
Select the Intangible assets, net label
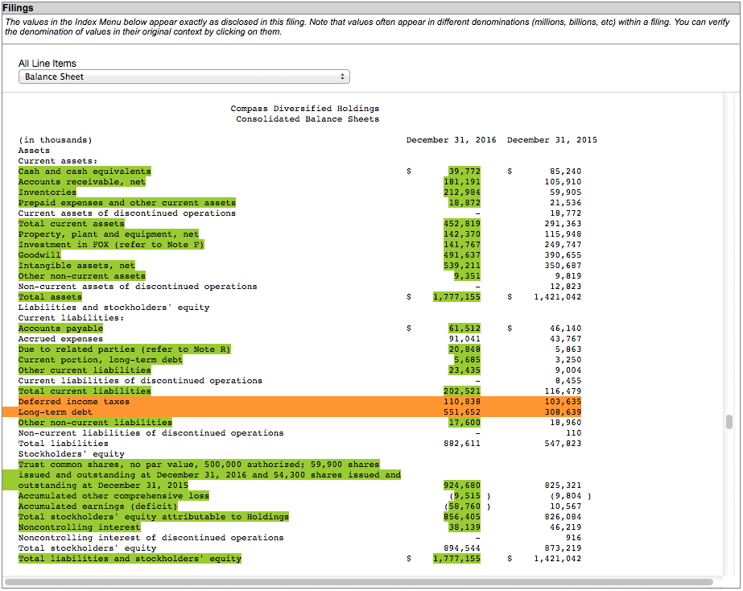(x=76, y=266)
